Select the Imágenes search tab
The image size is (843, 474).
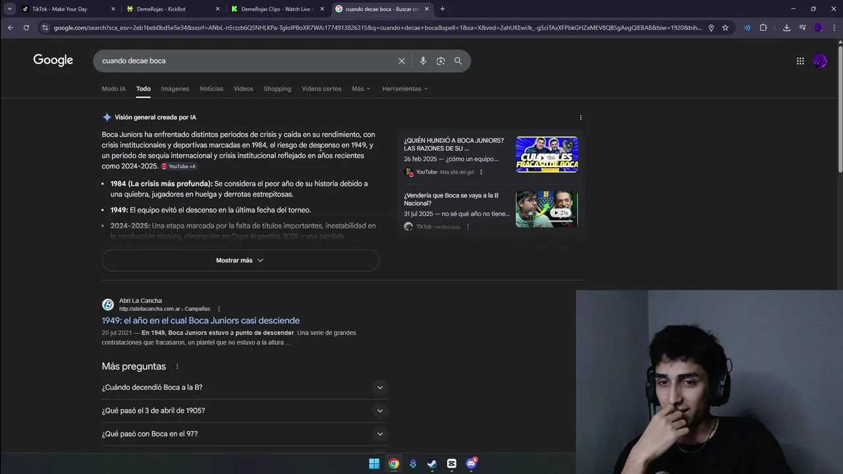(175, 89)
